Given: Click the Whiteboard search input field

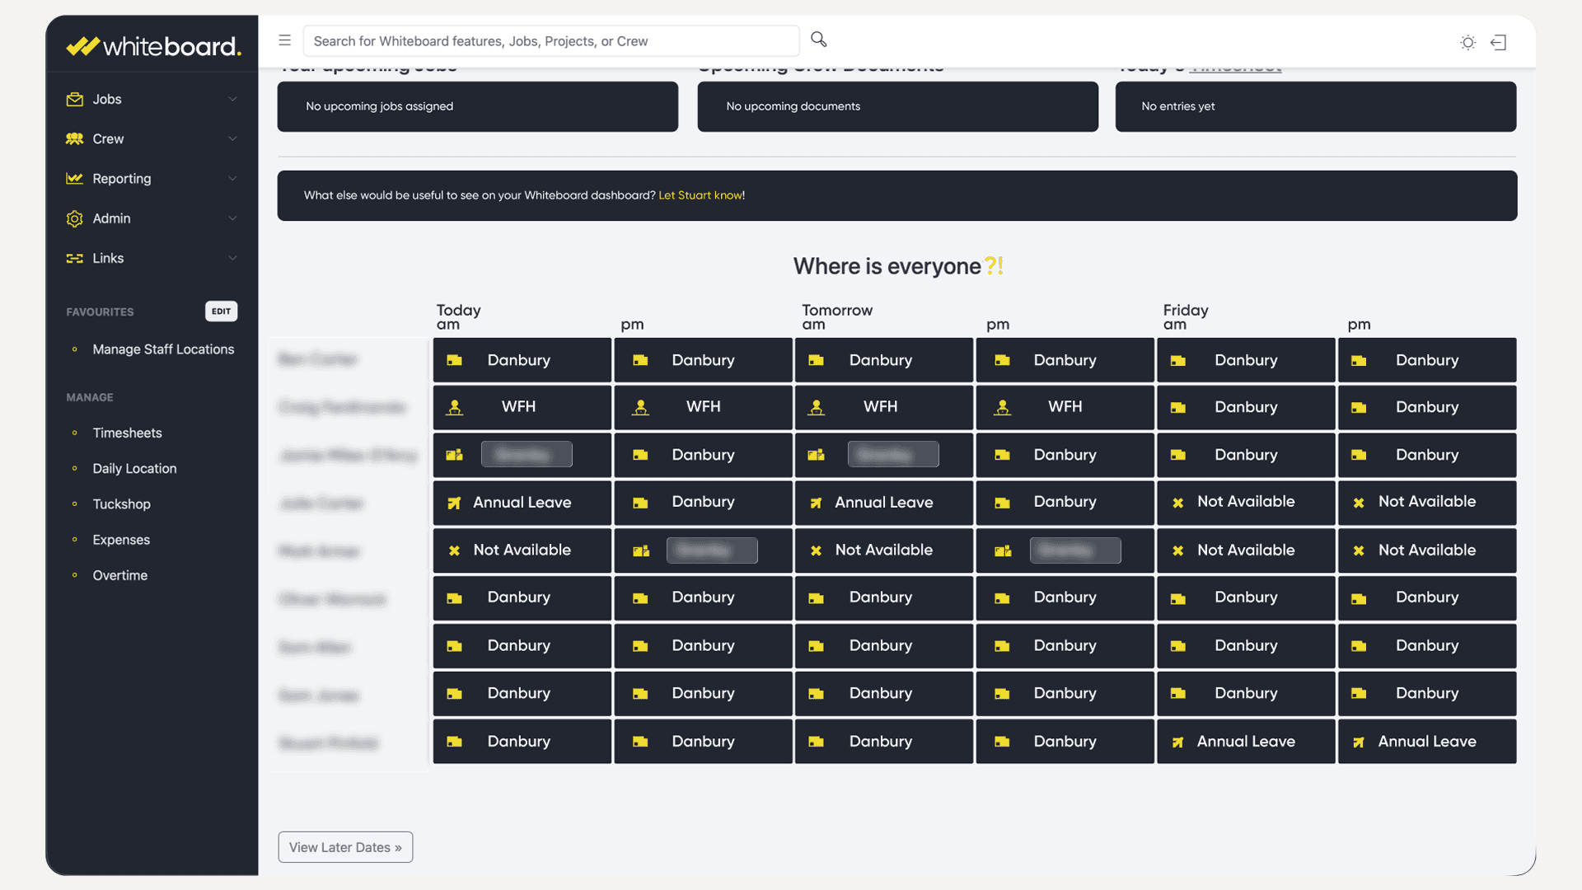Looking at the screenshot, I should 550,41.
